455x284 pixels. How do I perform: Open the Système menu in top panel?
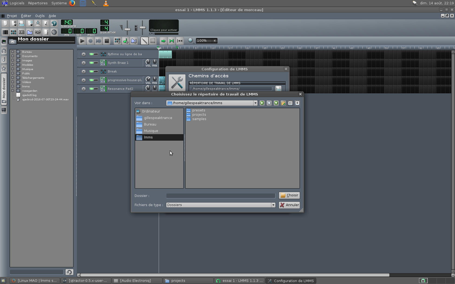click(59, 3)
